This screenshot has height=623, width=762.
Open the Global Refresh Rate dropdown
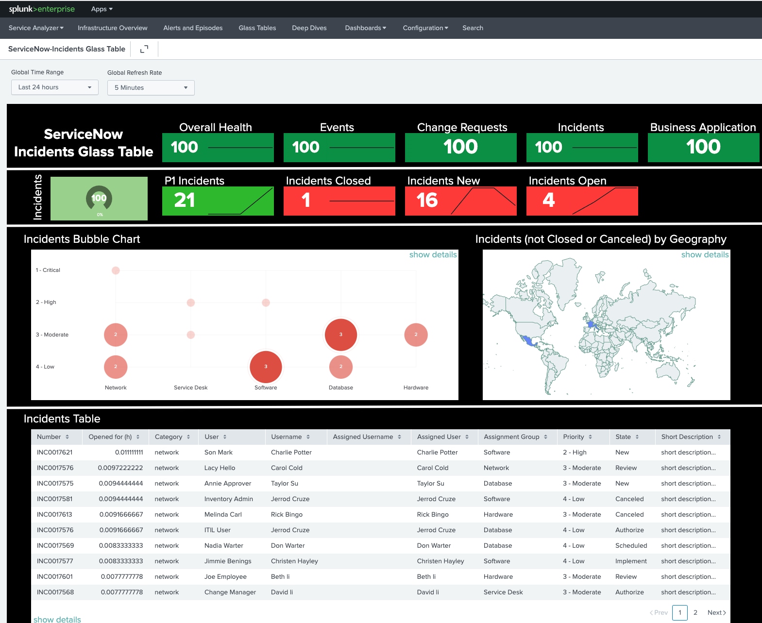pyautogui.click(x=151, y=88)
